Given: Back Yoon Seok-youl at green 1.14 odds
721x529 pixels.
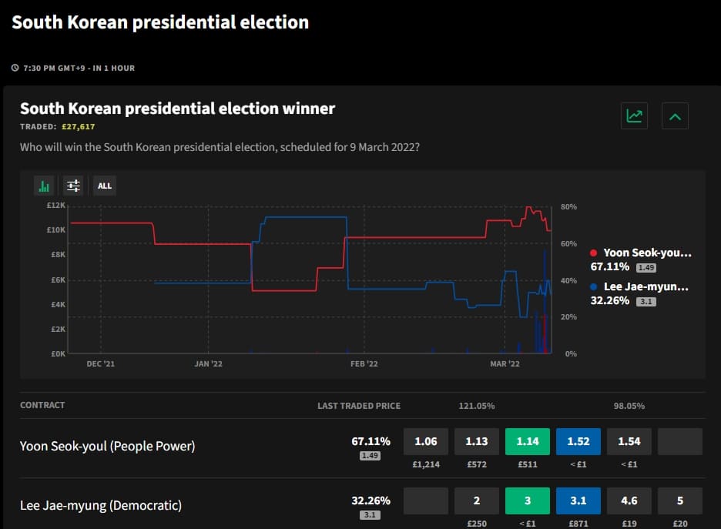Looking at the screenshot, I should (527, 441).
